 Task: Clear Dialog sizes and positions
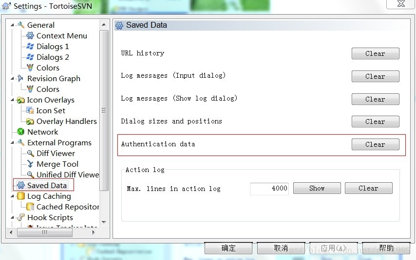[x=376, y=121]
